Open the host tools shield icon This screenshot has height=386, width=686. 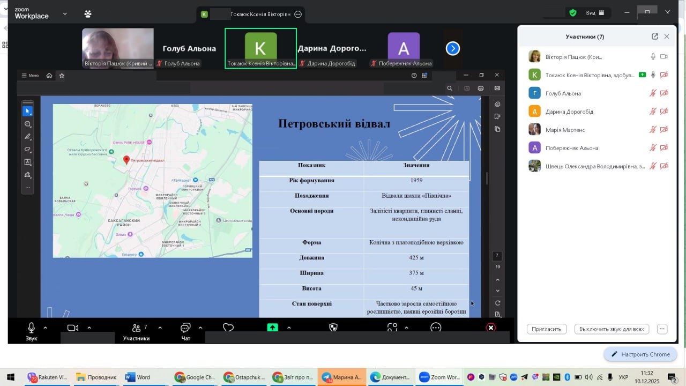pyautogui.click(x=333, y=328)
